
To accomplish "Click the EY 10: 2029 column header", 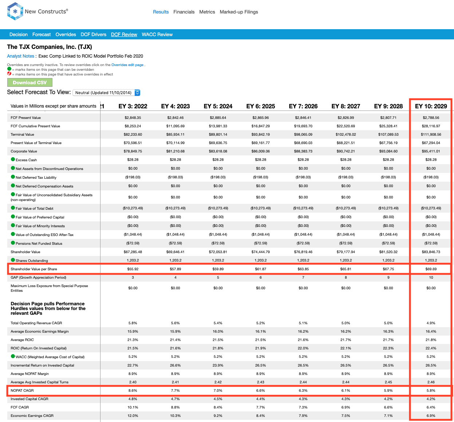I will [x=431, y=106].
